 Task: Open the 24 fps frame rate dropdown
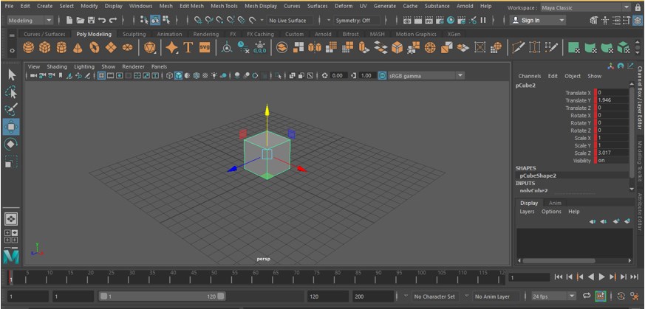552,296
